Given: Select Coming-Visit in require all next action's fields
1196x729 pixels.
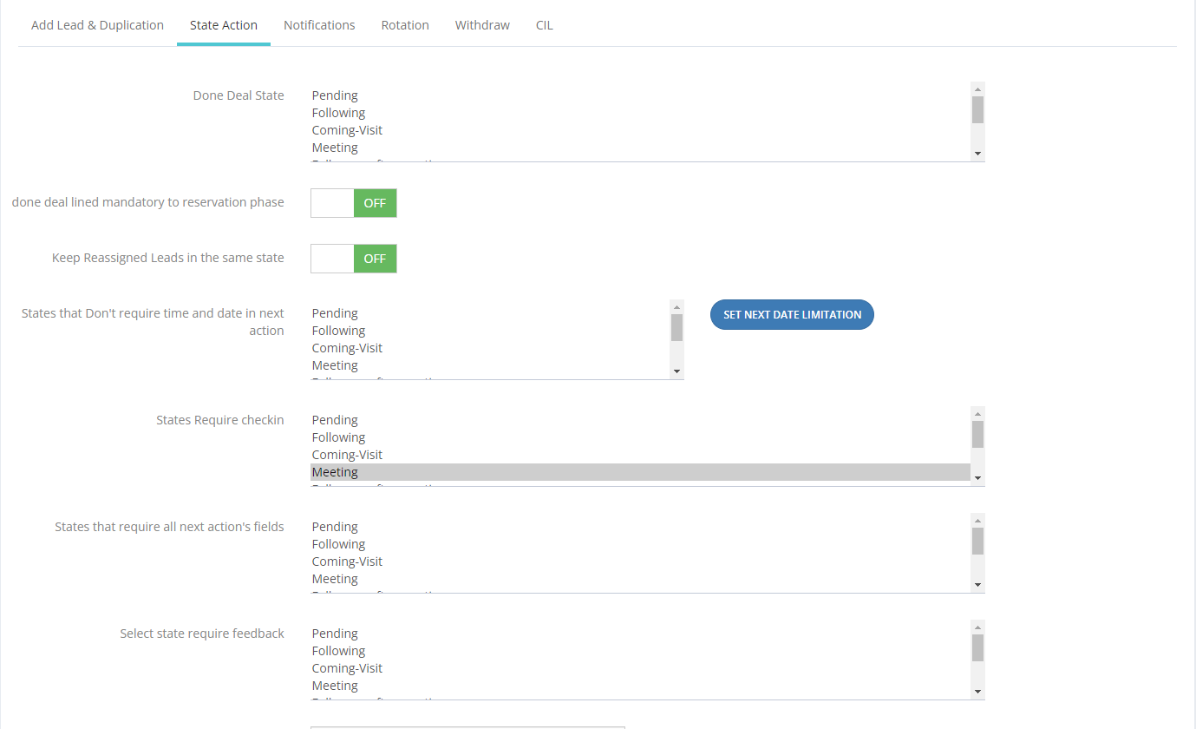Looking at the screenshot, I should (x=640, y=562).
